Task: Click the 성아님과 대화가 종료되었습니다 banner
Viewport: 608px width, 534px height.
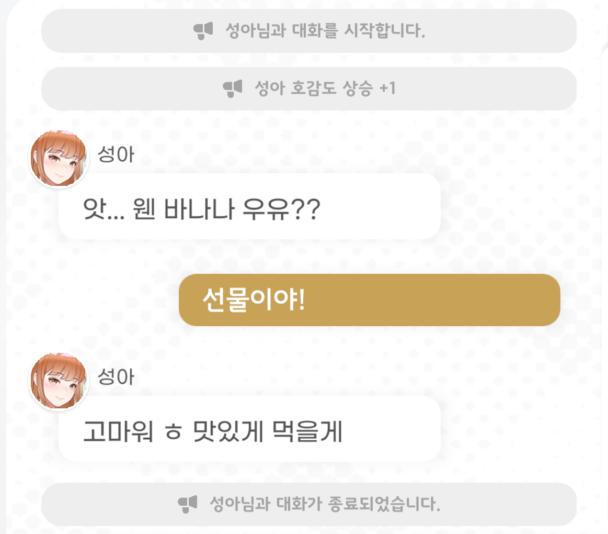Action: point(308,504)
